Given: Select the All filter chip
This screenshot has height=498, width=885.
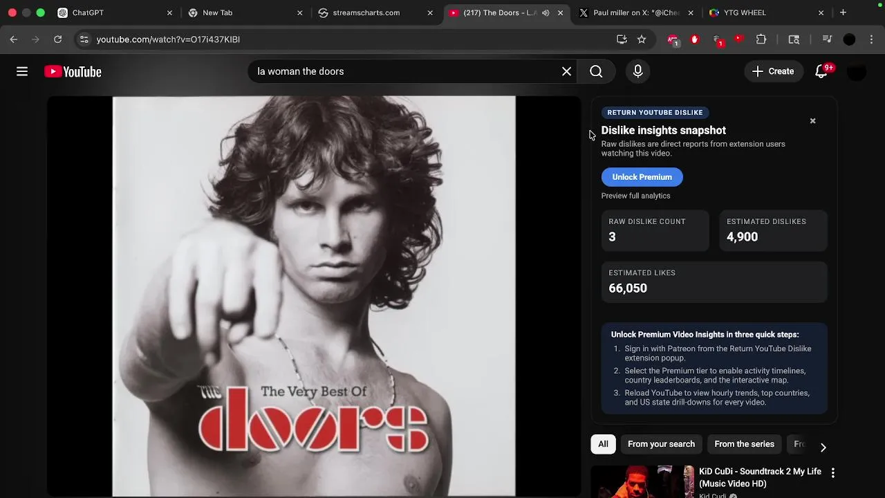Looking at the screenshot, I should [603, 444].
